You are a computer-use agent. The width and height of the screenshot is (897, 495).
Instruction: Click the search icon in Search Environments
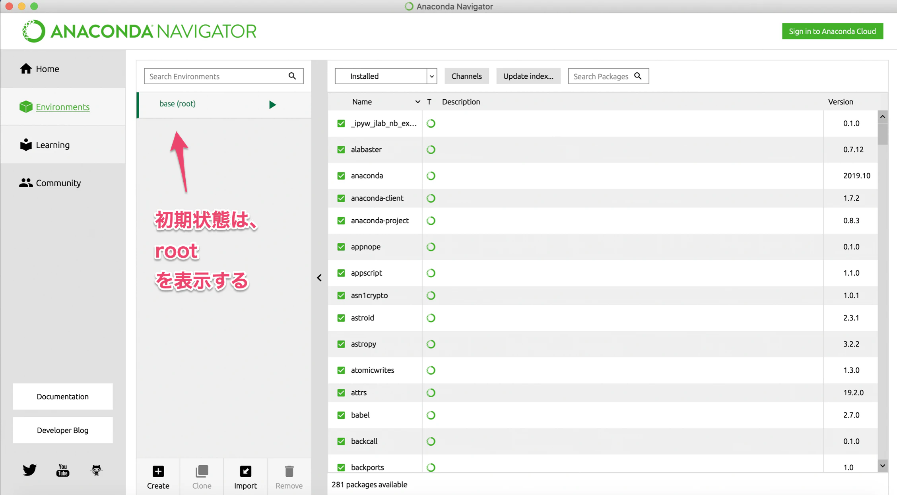point(292,76)
